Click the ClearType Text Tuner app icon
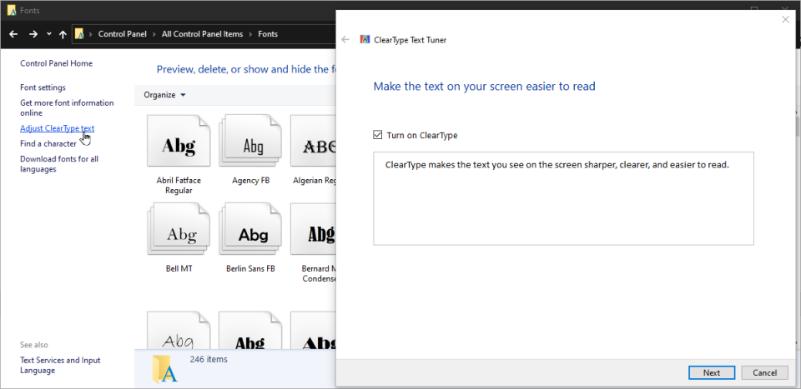 [365, 39]
